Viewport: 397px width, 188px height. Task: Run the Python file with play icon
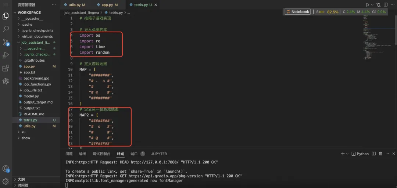point(367,5)
